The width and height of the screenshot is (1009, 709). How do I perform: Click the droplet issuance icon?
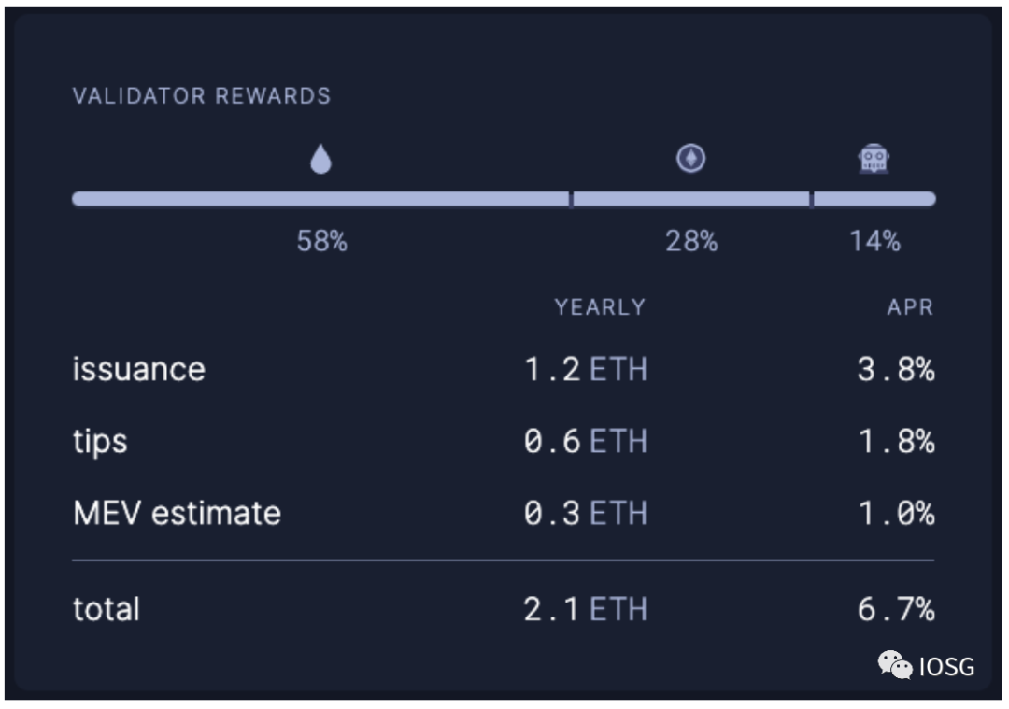[320, 161]
